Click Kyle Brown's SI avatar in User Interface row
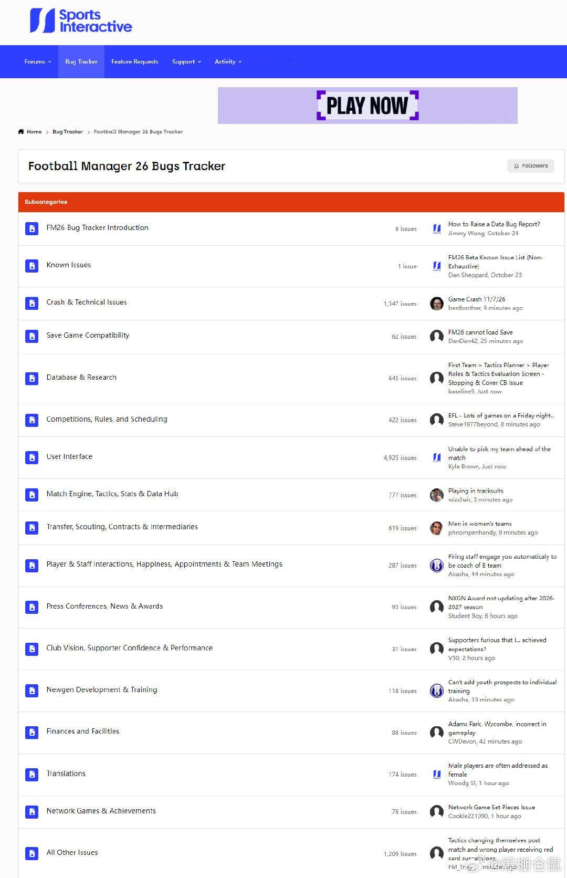Viewport: 567px width, 878px height. 437,457
